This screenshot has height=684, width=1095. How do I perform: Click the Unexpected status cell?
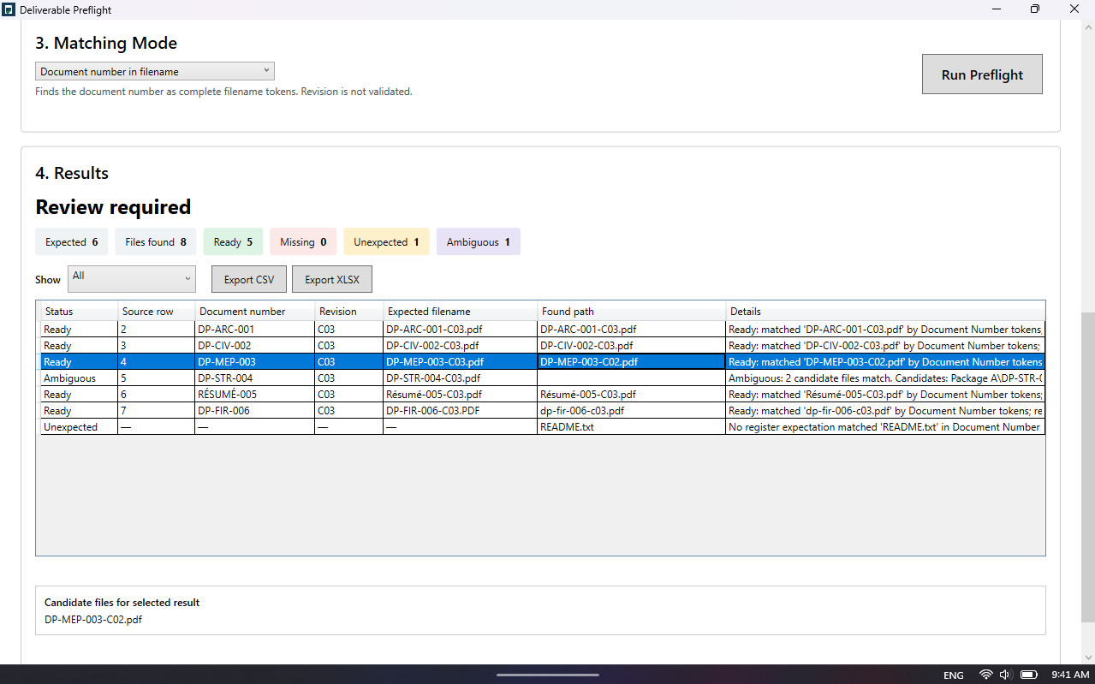click(80, 427)
